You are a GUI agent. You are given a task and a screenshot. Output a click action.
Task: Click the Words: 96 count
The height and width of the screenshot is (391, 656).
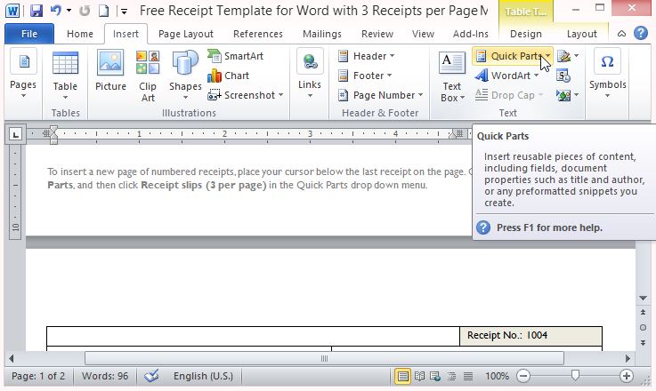pyautogui.click(x=105, y=376)
